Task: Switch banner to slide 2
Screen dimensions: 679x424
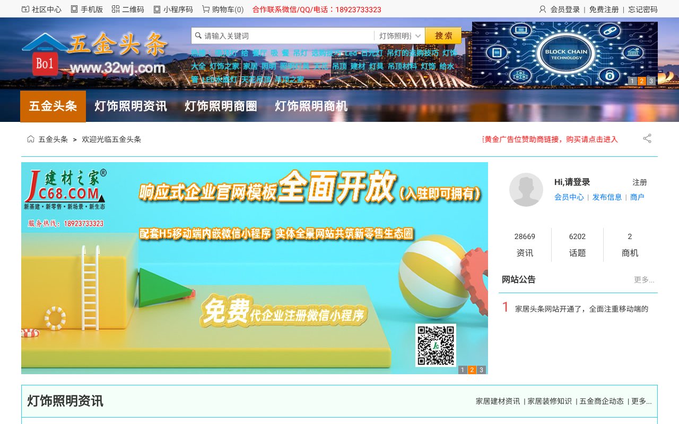Action: (641, 81)
